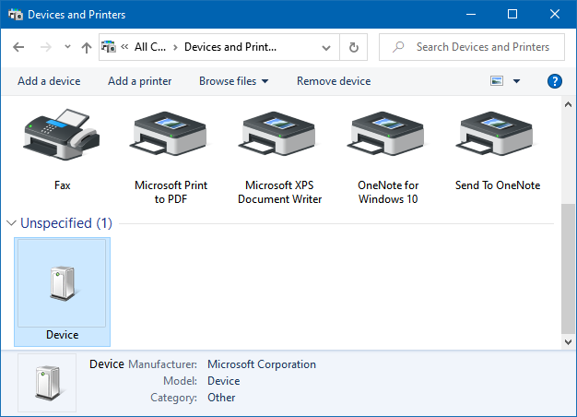
Task: Select the Microsoft XPS Document Writer printer
Action: 279,135
